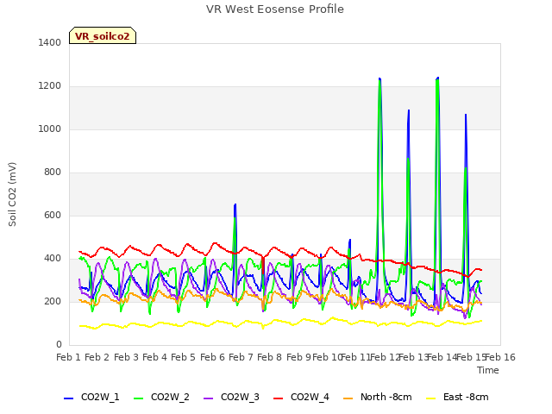Click the tall spike peak near Feb 14

(x=437, y=78)
